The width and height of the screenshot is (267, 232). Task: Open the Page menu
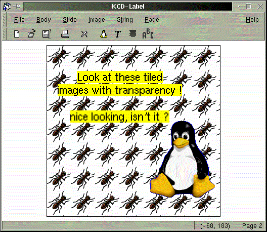click(152, 20)
